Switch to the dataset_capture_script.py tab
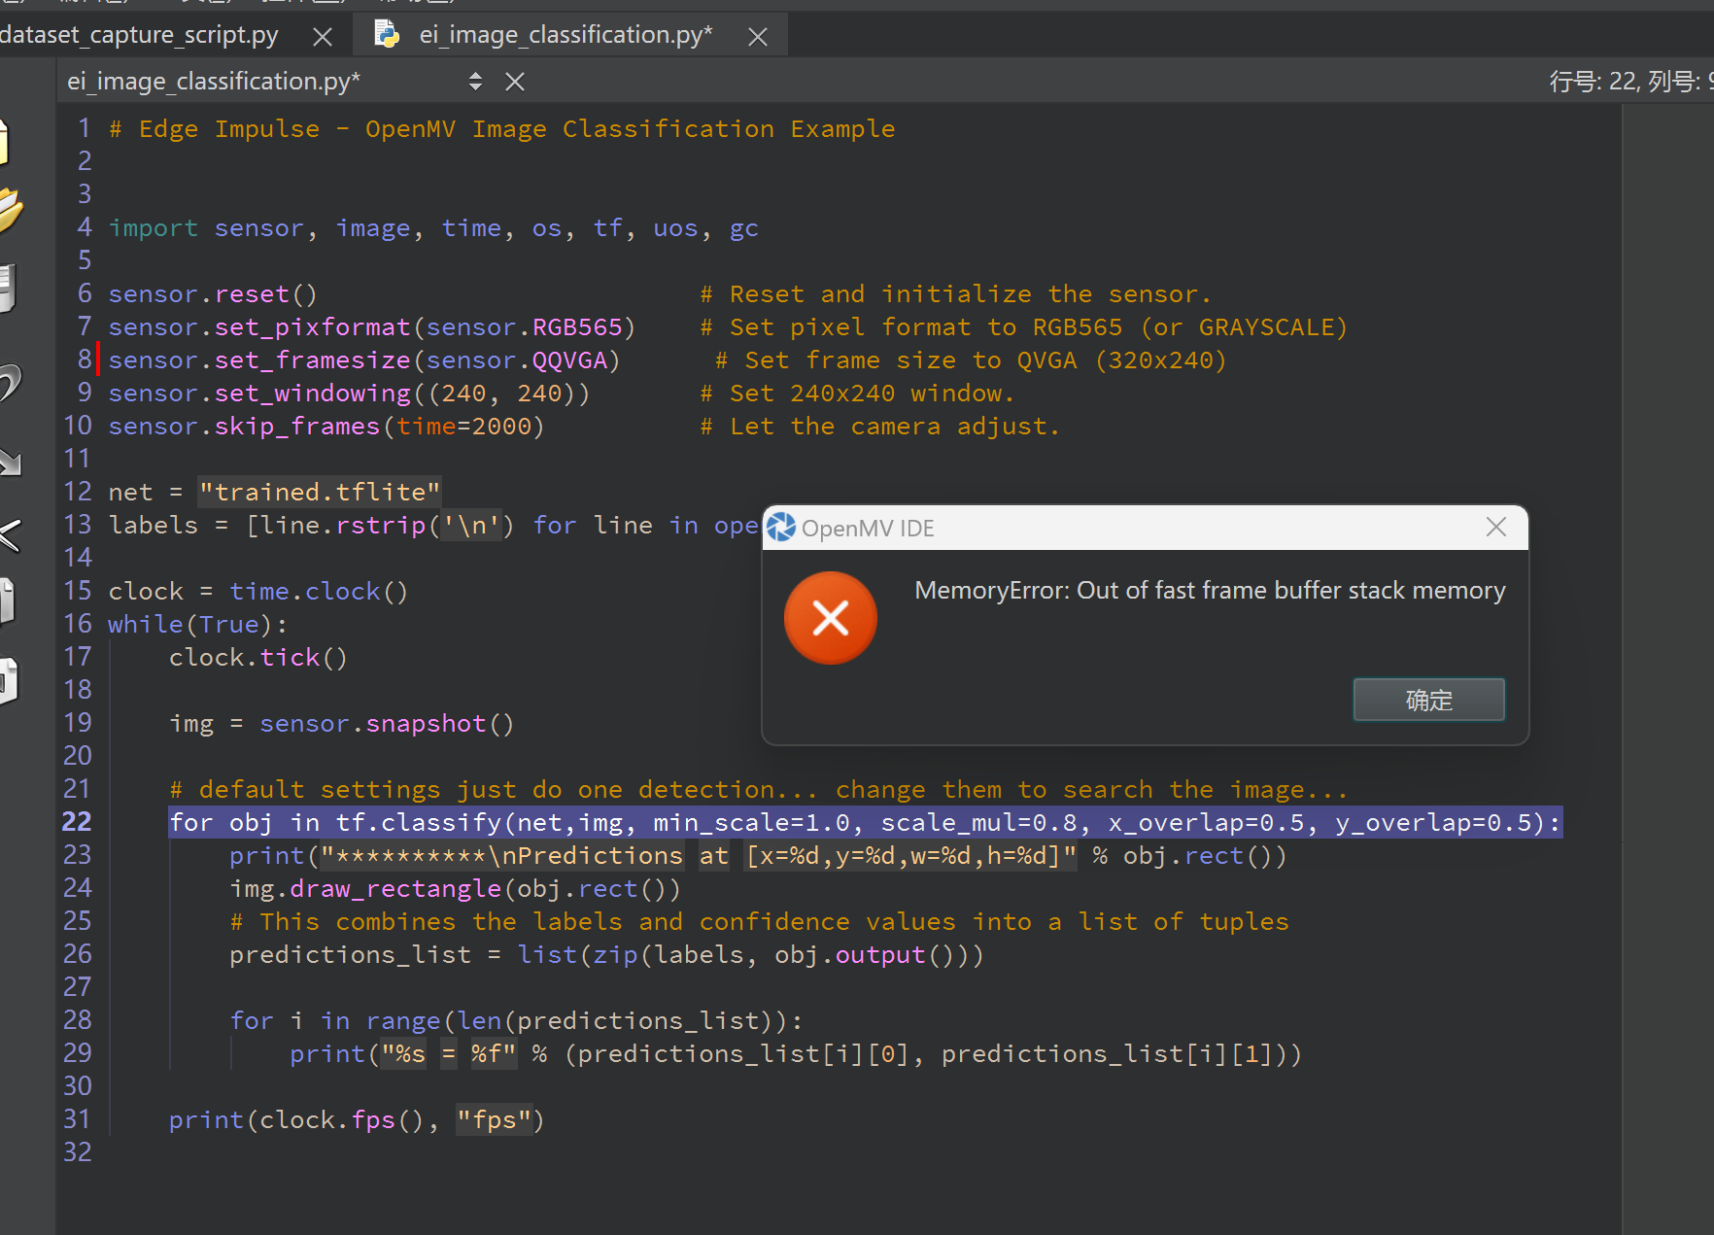Viewport: 1714px width, 1235px height. (139, 35)
